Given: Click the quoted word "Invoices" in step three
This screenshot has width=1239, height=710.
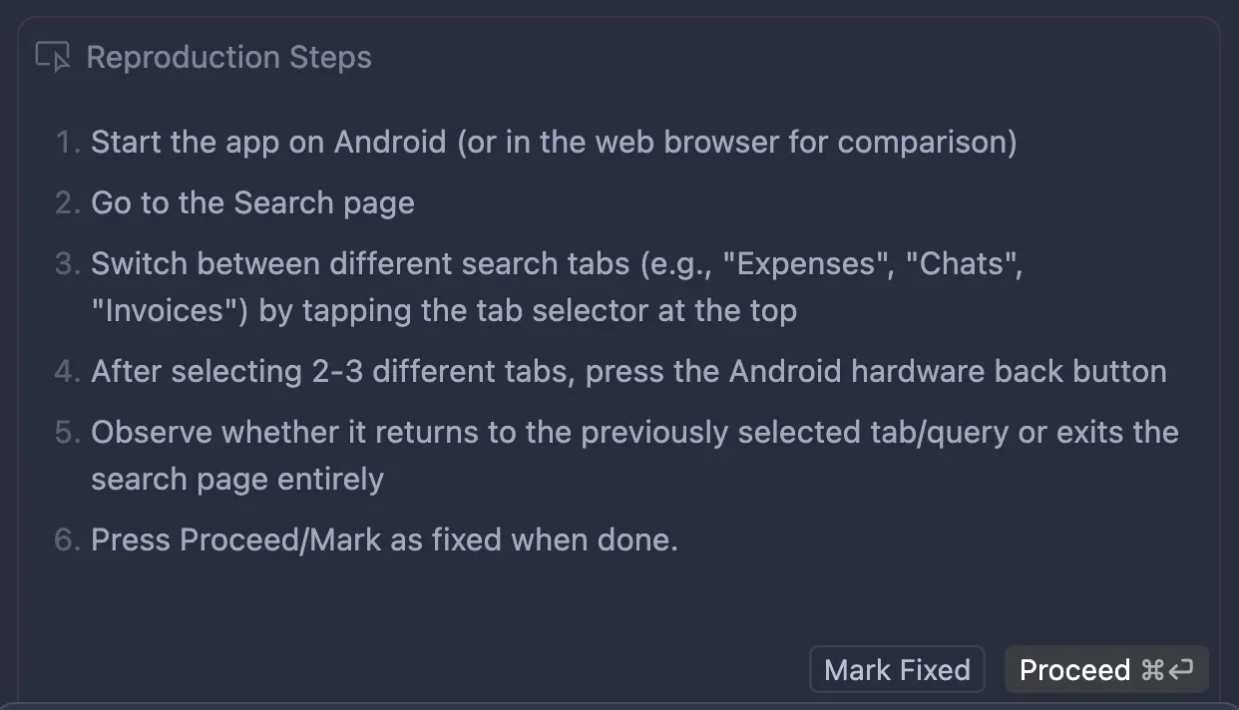Looking at the screenshot, I should [170, 310].
